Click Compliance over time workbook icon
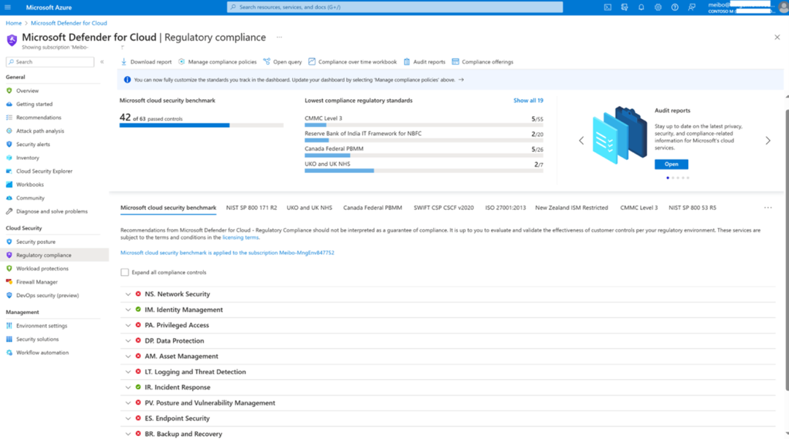Screen dimensions: 789x439 pos(312,62)
